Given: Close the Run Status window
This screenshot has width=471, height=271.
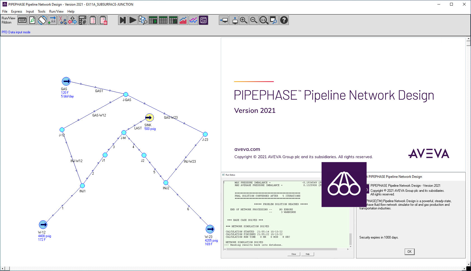Looking at the screenshot, I should (x=293, y=254).
